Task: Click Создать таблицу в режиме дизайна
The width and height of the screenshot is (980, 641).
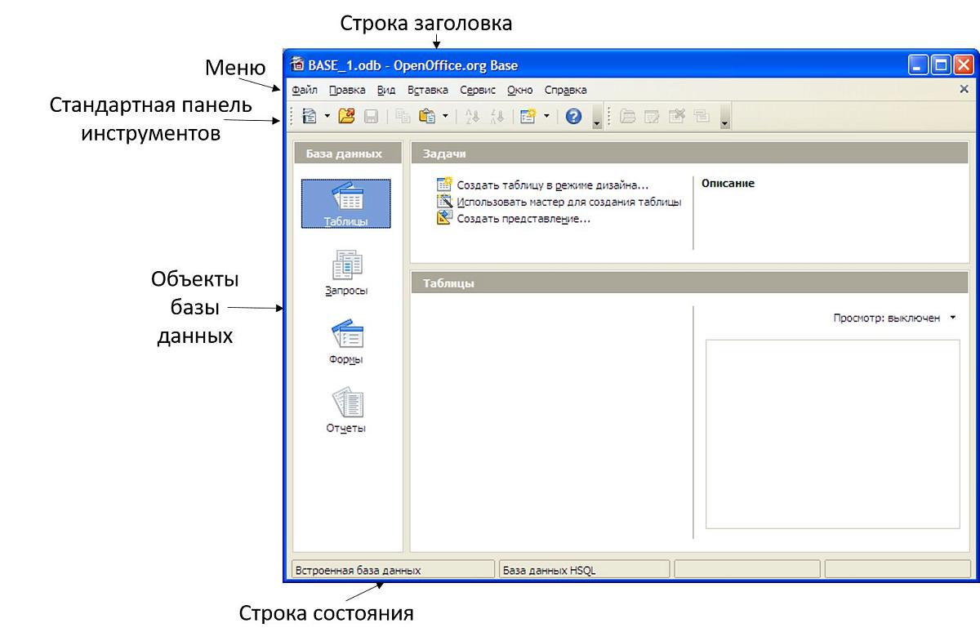Action: pos(553,185)
